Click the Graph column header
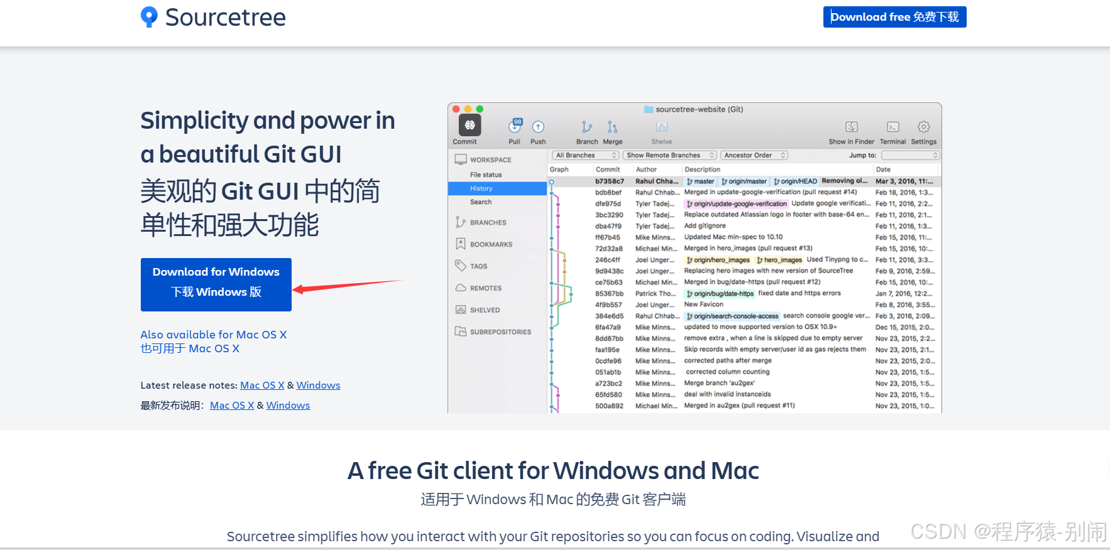Screen dimensions: 1110x550 click(559, 170)
